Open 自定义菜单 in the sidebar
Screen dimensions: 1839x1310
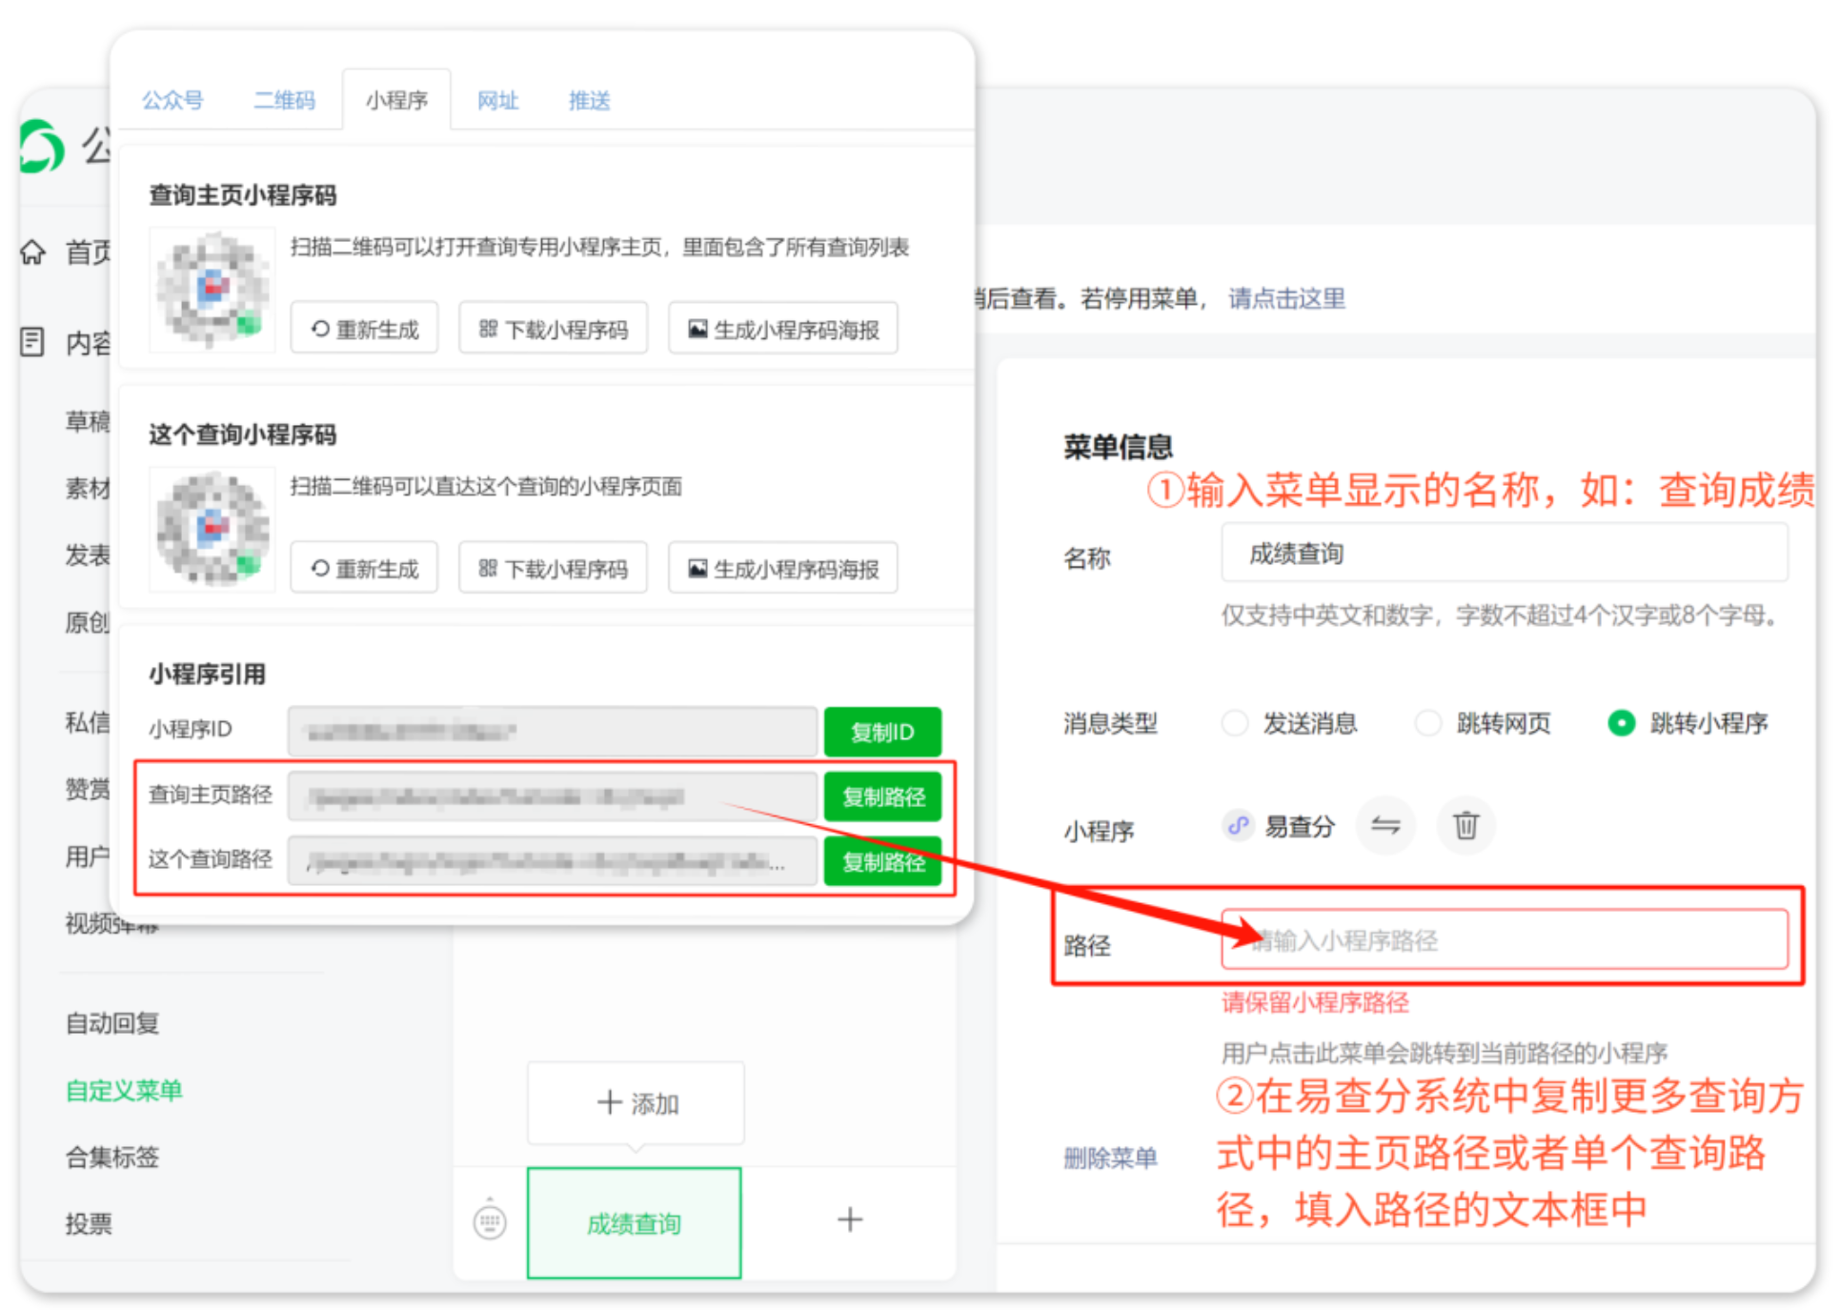124,1090
